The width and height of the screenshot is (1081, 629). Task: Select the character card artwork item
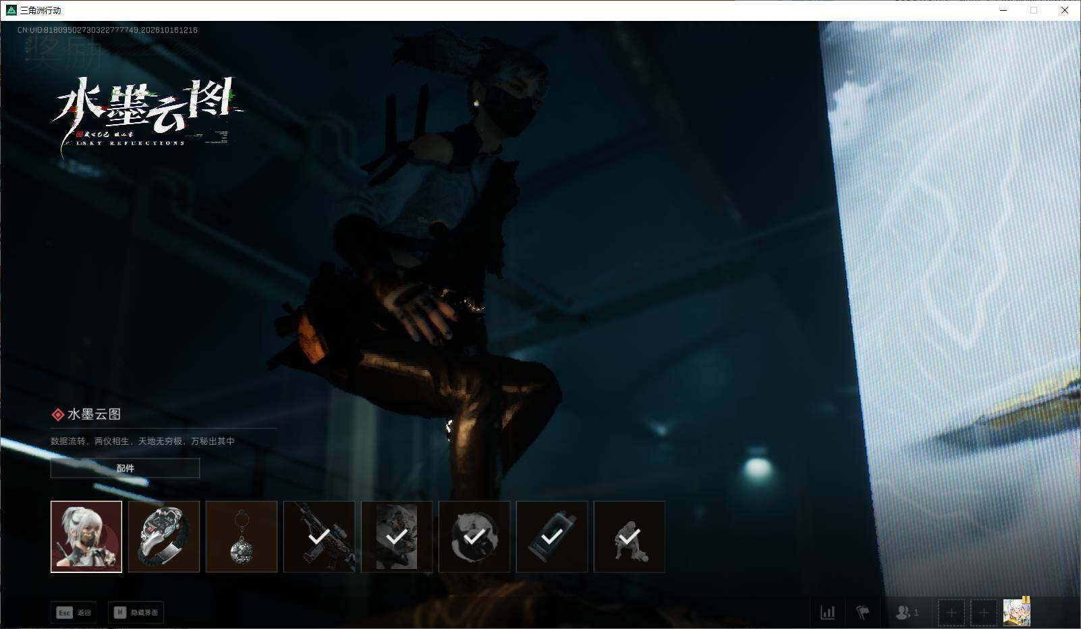click(x=397, y=537)
